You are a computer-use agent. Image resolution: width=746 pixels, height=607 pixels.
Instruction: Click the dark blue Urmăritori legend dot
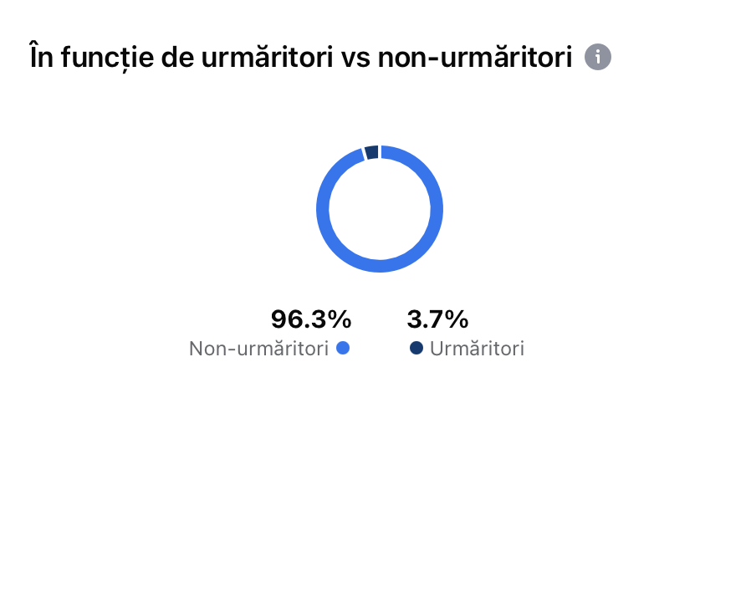point(416,348)
